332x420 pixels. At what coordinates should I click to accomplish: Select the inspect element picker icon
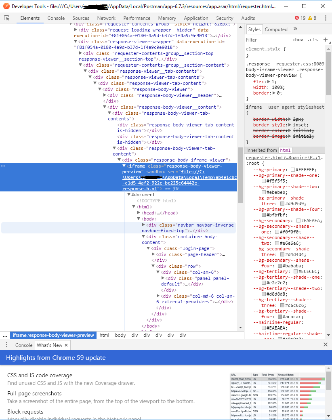[x=6, y=18]
